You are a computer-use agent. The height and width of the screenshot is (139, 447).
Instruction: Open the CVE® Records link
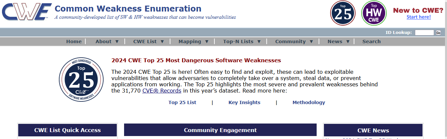point(162,91)
